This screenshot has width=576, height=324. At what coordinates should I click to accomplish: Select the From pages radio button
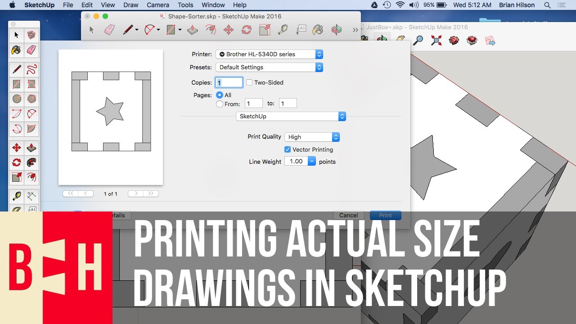(220, 104)
